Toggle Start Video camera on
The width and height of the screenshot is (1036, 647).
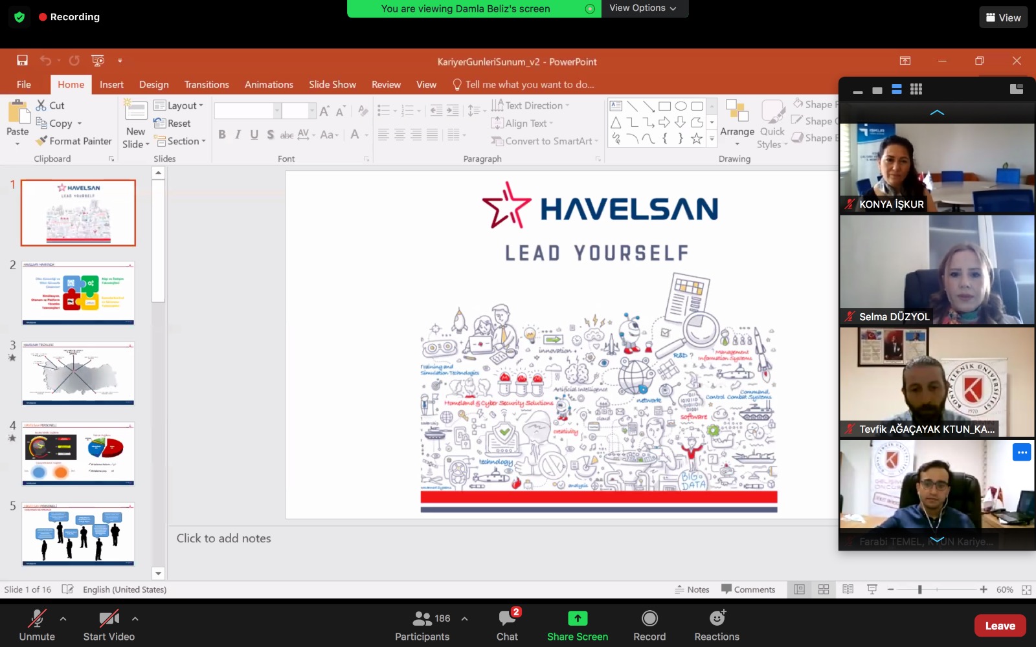(x=108, y=619)
